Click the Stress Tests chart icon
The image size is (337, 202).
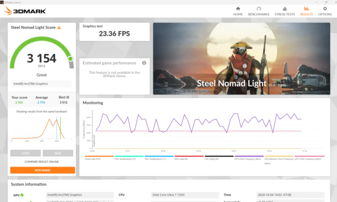(285, 9)
